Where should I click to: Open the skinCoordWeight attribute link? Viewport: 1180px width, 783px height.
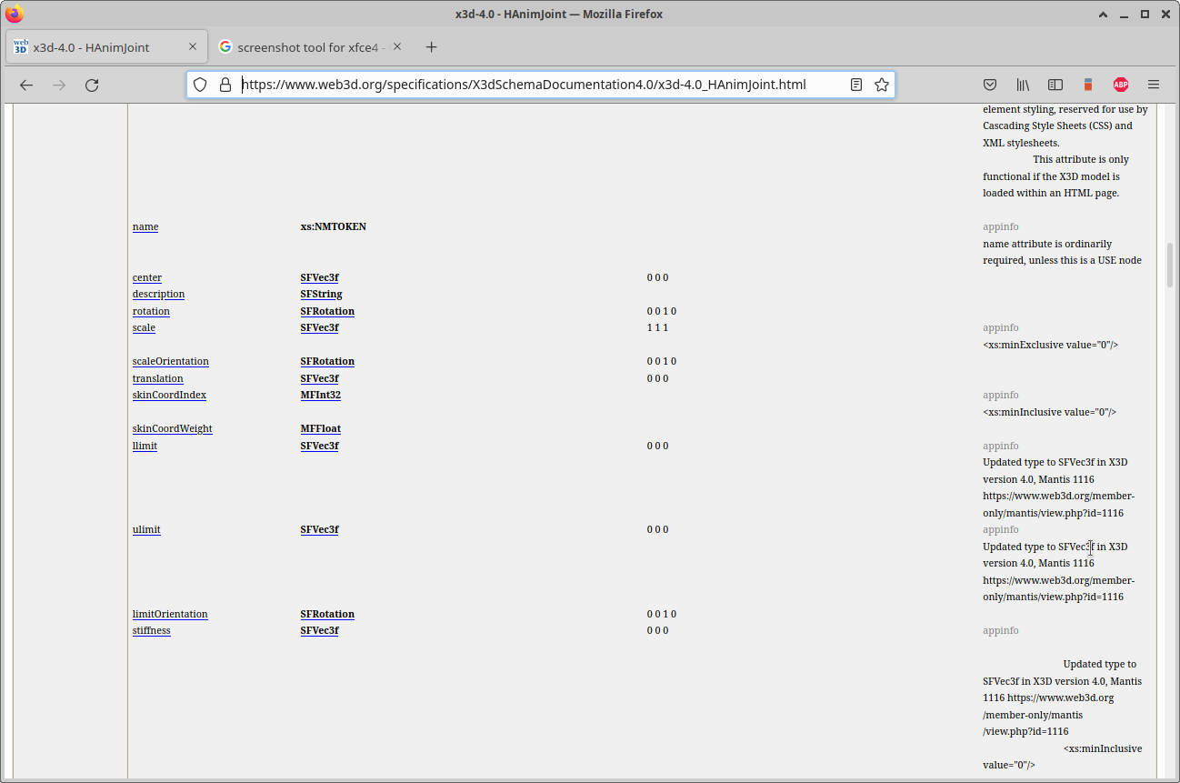tap(172, 429)
